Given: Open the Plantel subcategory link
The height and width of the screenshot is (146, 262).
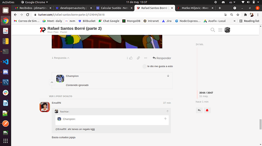Looking at the screenshot, I should coord(63,32).
